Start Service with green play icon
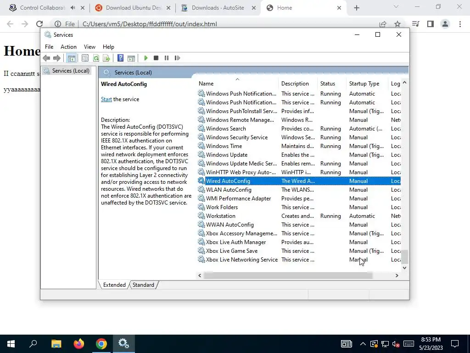The width and height of the screenshot is (470, 353). (x=145, y=58)
